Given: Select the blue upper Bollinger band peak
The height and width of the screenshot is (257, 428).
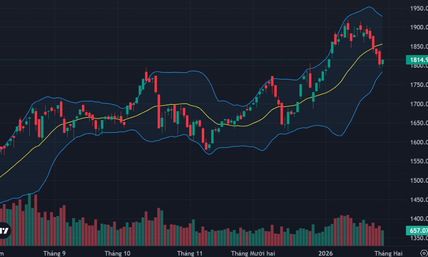Looking at the screenshot, I should (x=369, y=7).
